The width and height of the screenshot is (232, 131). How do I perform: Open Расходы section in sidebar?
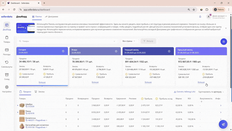(7, 52)
